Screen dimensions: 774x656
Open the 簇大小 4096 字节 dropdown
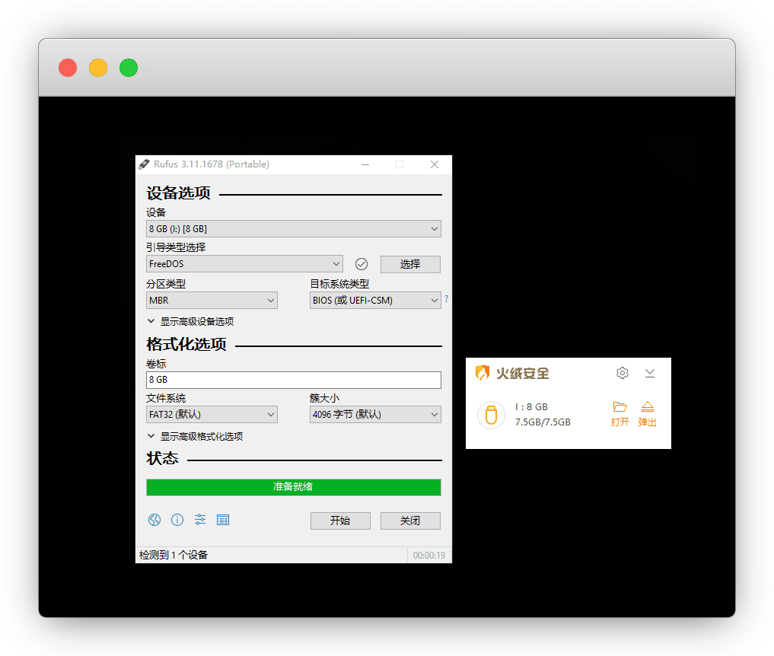375,415
